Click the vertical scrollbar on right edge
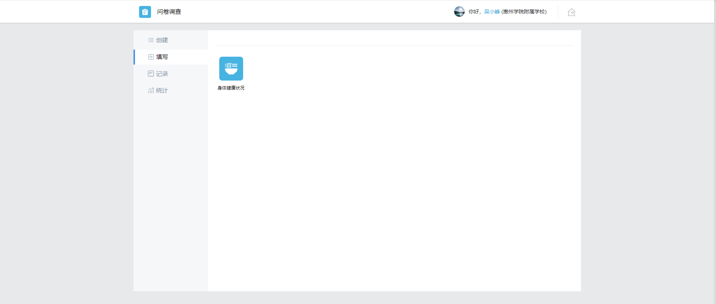Image resolution: width=716 pixels, height=304 pixels. pos(715,149)
